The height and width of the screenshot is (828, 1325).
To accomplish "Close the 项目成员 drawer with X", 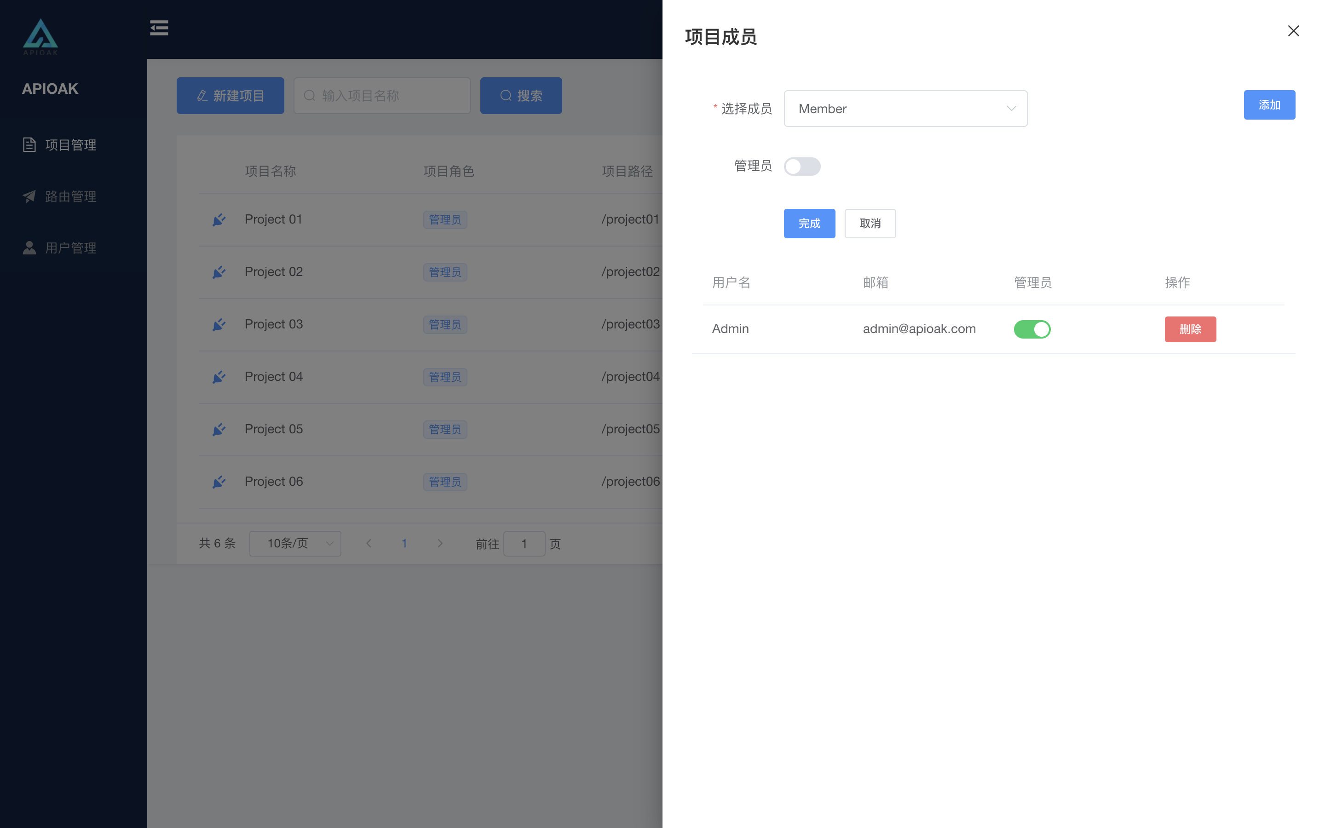I will [x=1293, y=31].
